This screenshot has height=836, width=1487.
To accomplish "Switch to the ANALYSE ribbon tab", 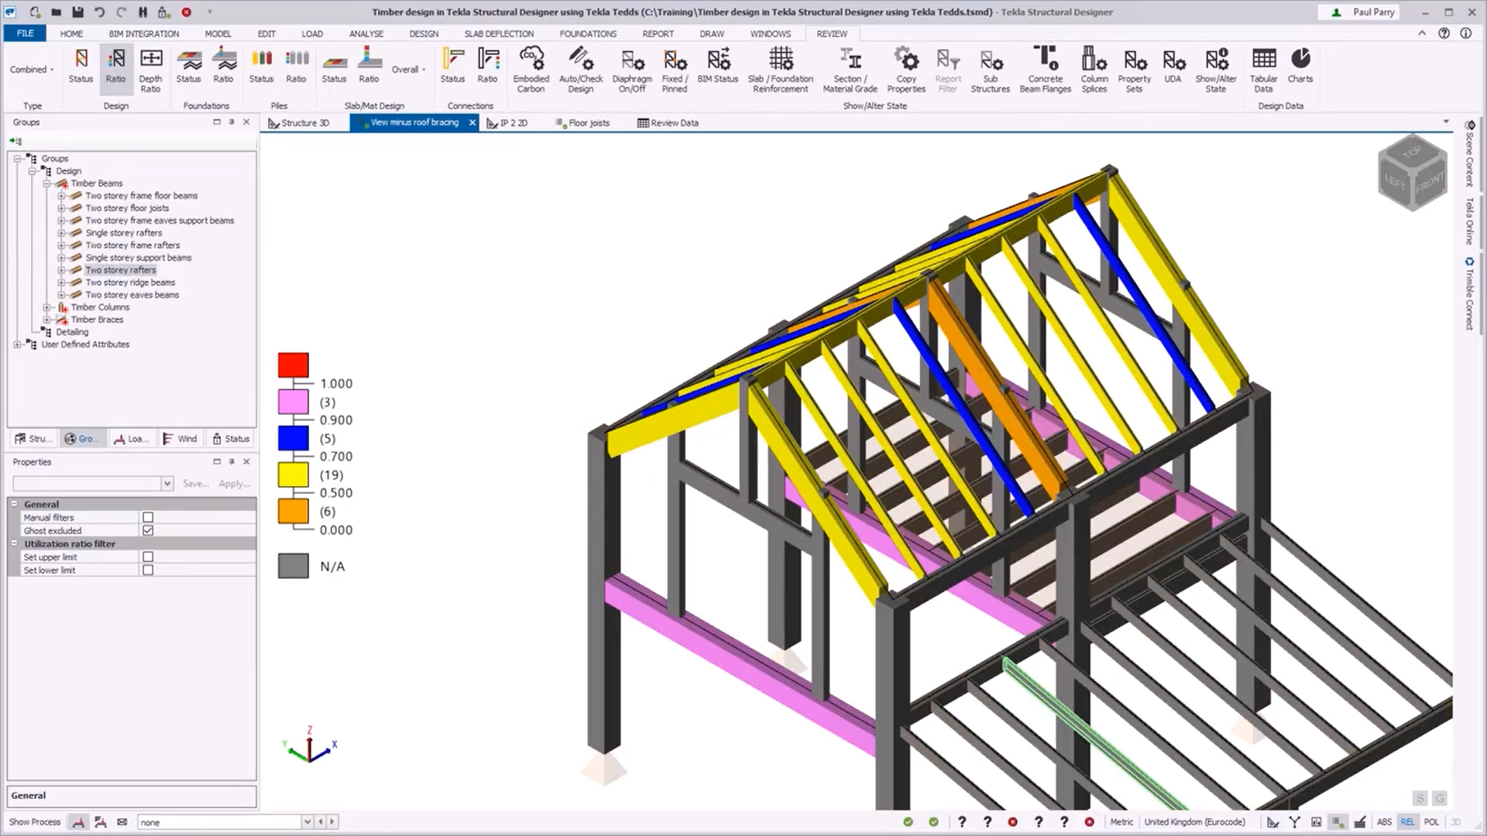I will pos(366,34).
